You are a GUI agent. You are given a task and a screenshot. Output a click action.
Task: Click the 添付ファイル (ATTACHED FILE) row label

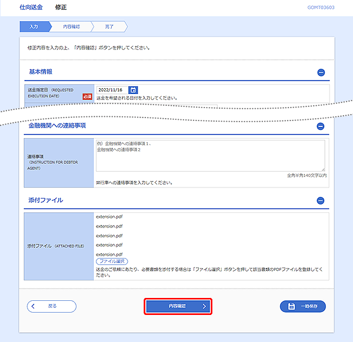pyautogui.click(x=56, y=246)
